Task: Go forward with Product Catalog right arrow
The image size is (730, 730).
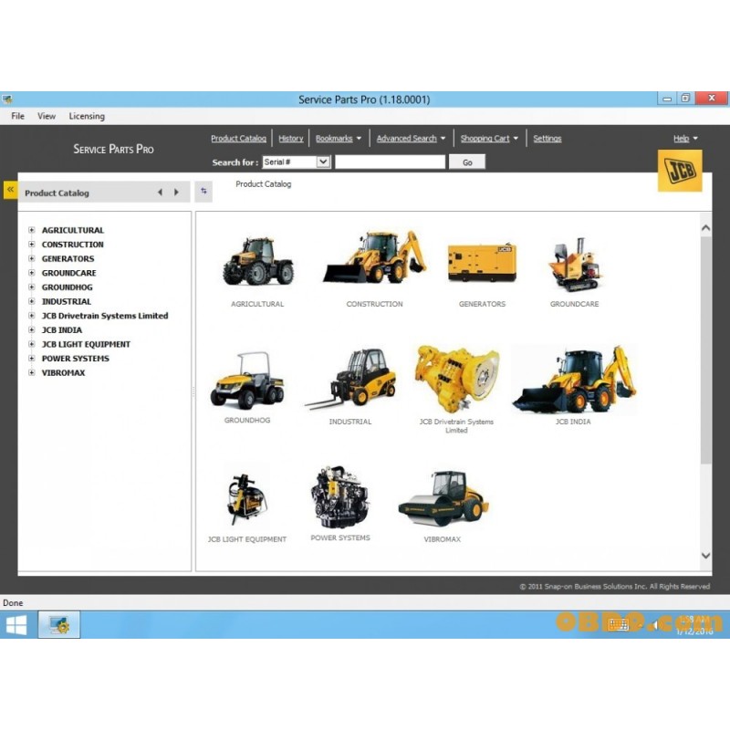Action: point(176,193)
